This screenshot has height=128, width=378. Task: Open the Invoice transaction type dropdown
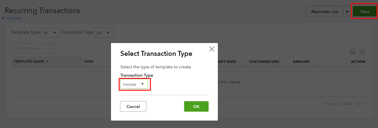(x=134, y=84)
